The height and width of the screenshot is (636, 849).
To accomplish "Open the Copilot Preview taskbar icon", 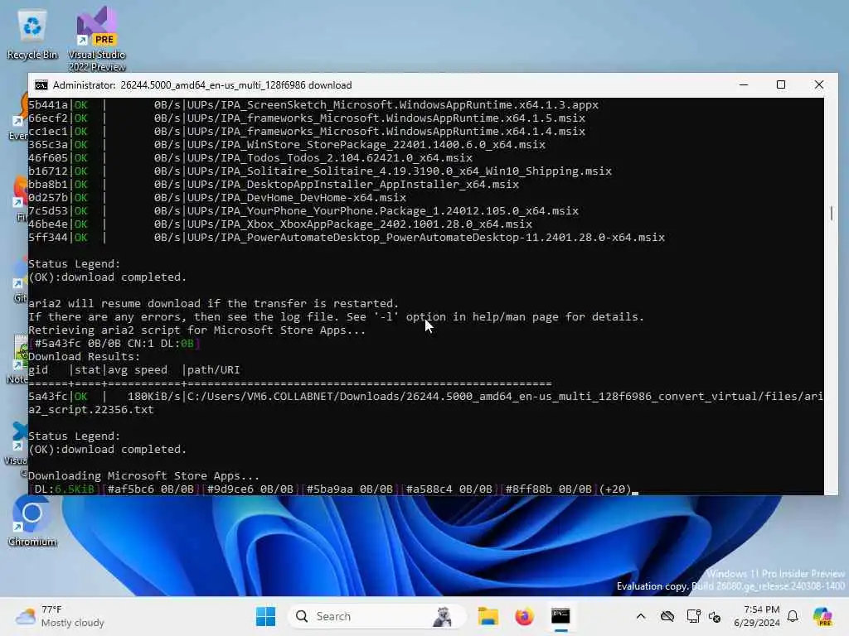I will [x=823, y=616].
